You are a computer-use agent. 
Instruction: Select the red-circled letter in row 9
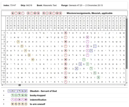coord(66,69)
